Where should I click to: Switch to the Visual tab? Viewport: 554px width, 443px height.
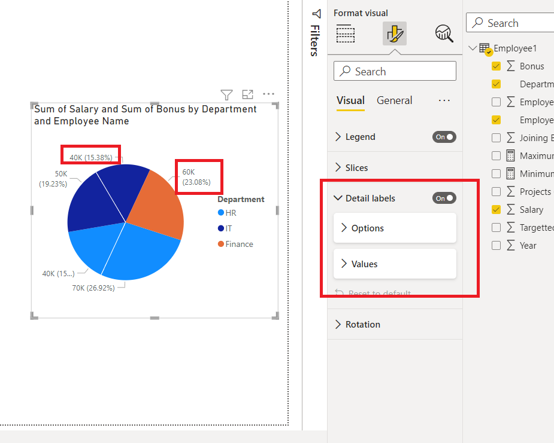[x=350, y=101]
